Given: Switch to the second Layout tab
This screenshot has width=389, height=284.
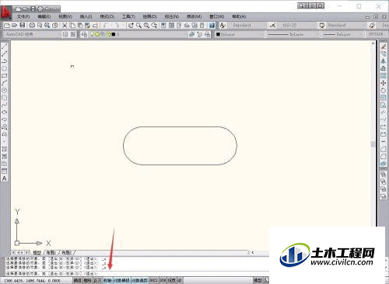Looking at the screenshot, I should [x=67, y=252].
